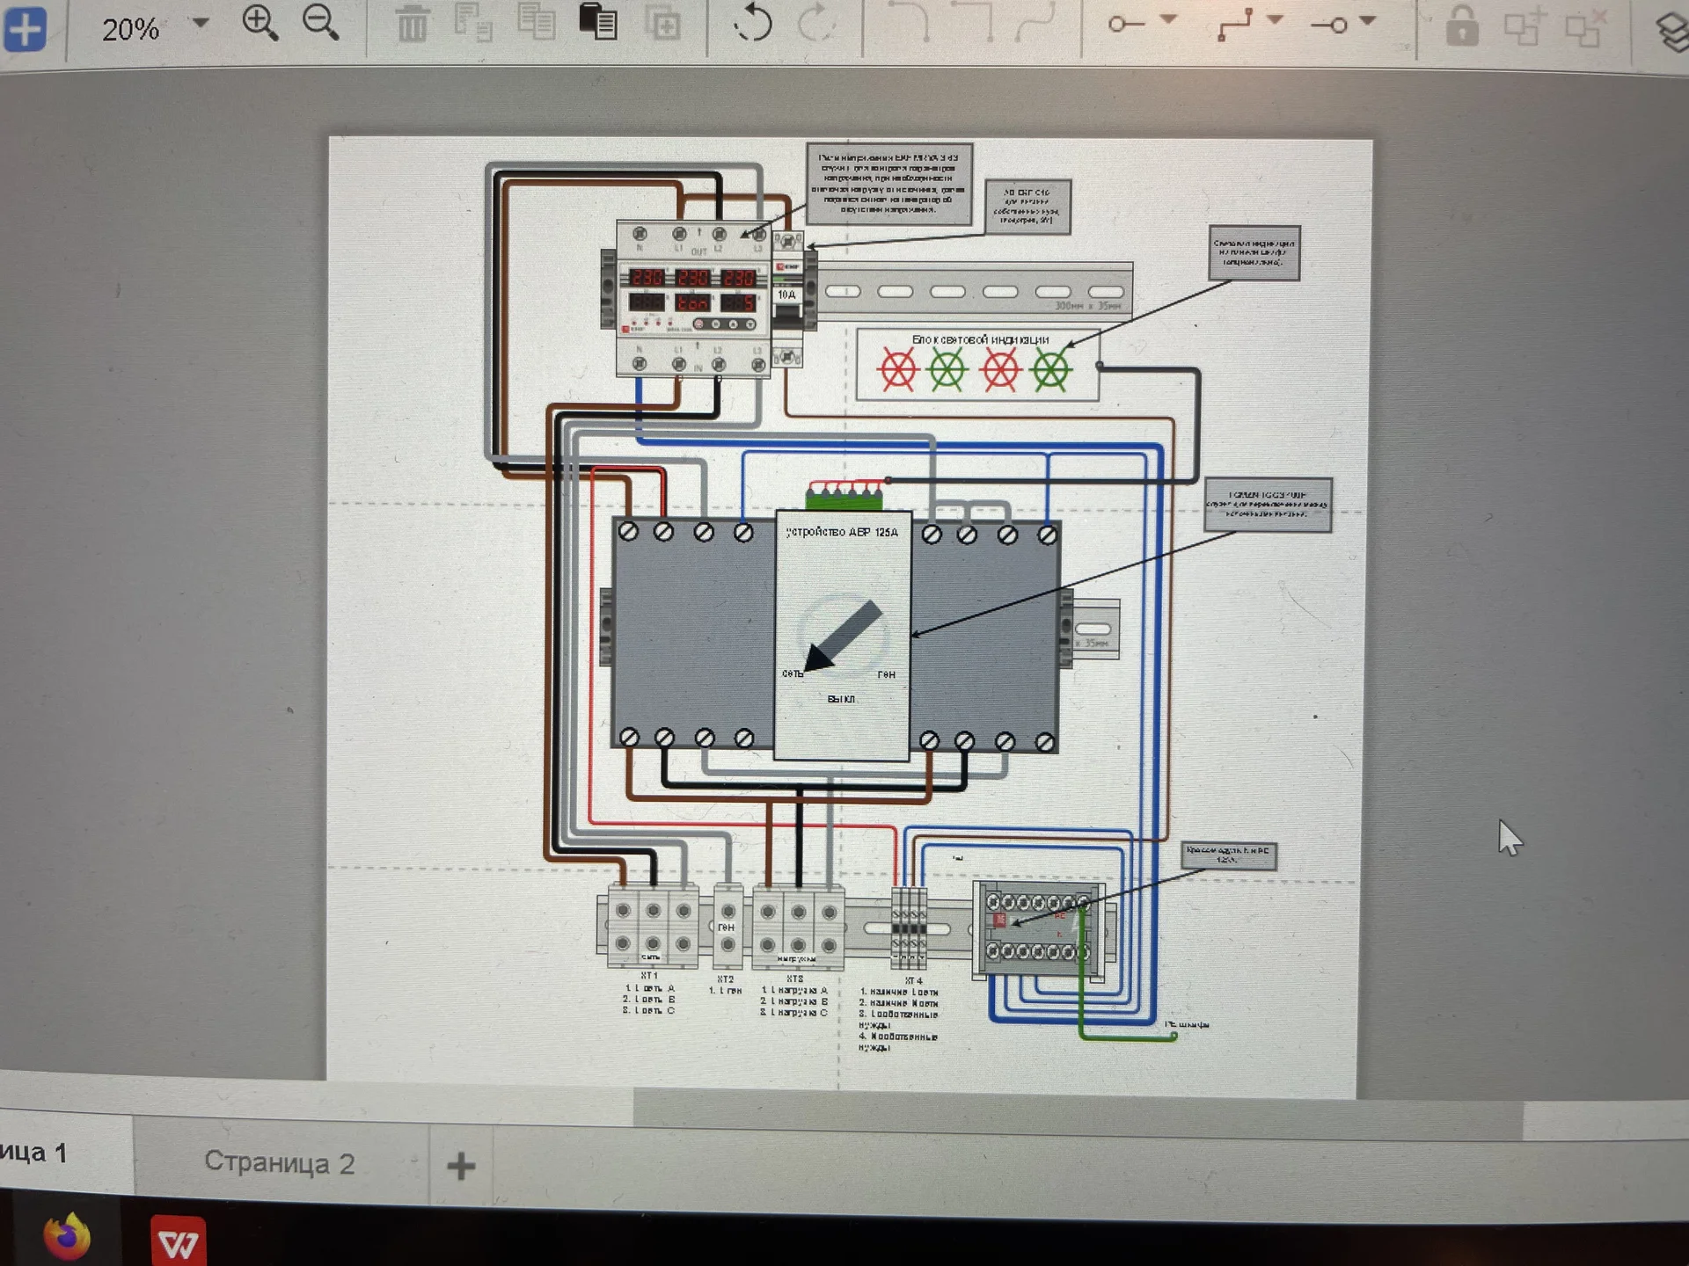
Task: Select the N and PE bus block
Action: (1039, 930)
